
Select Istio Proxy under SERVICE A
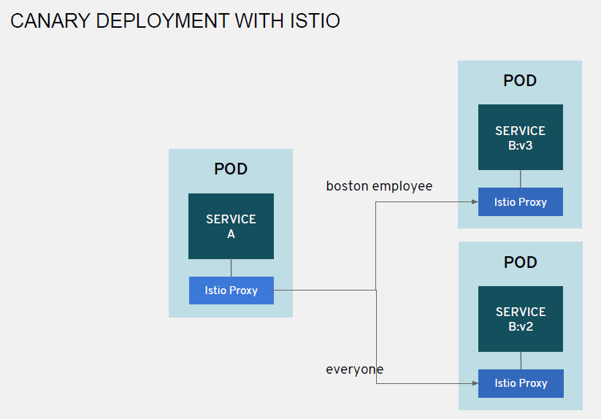[x=231, y=291]
